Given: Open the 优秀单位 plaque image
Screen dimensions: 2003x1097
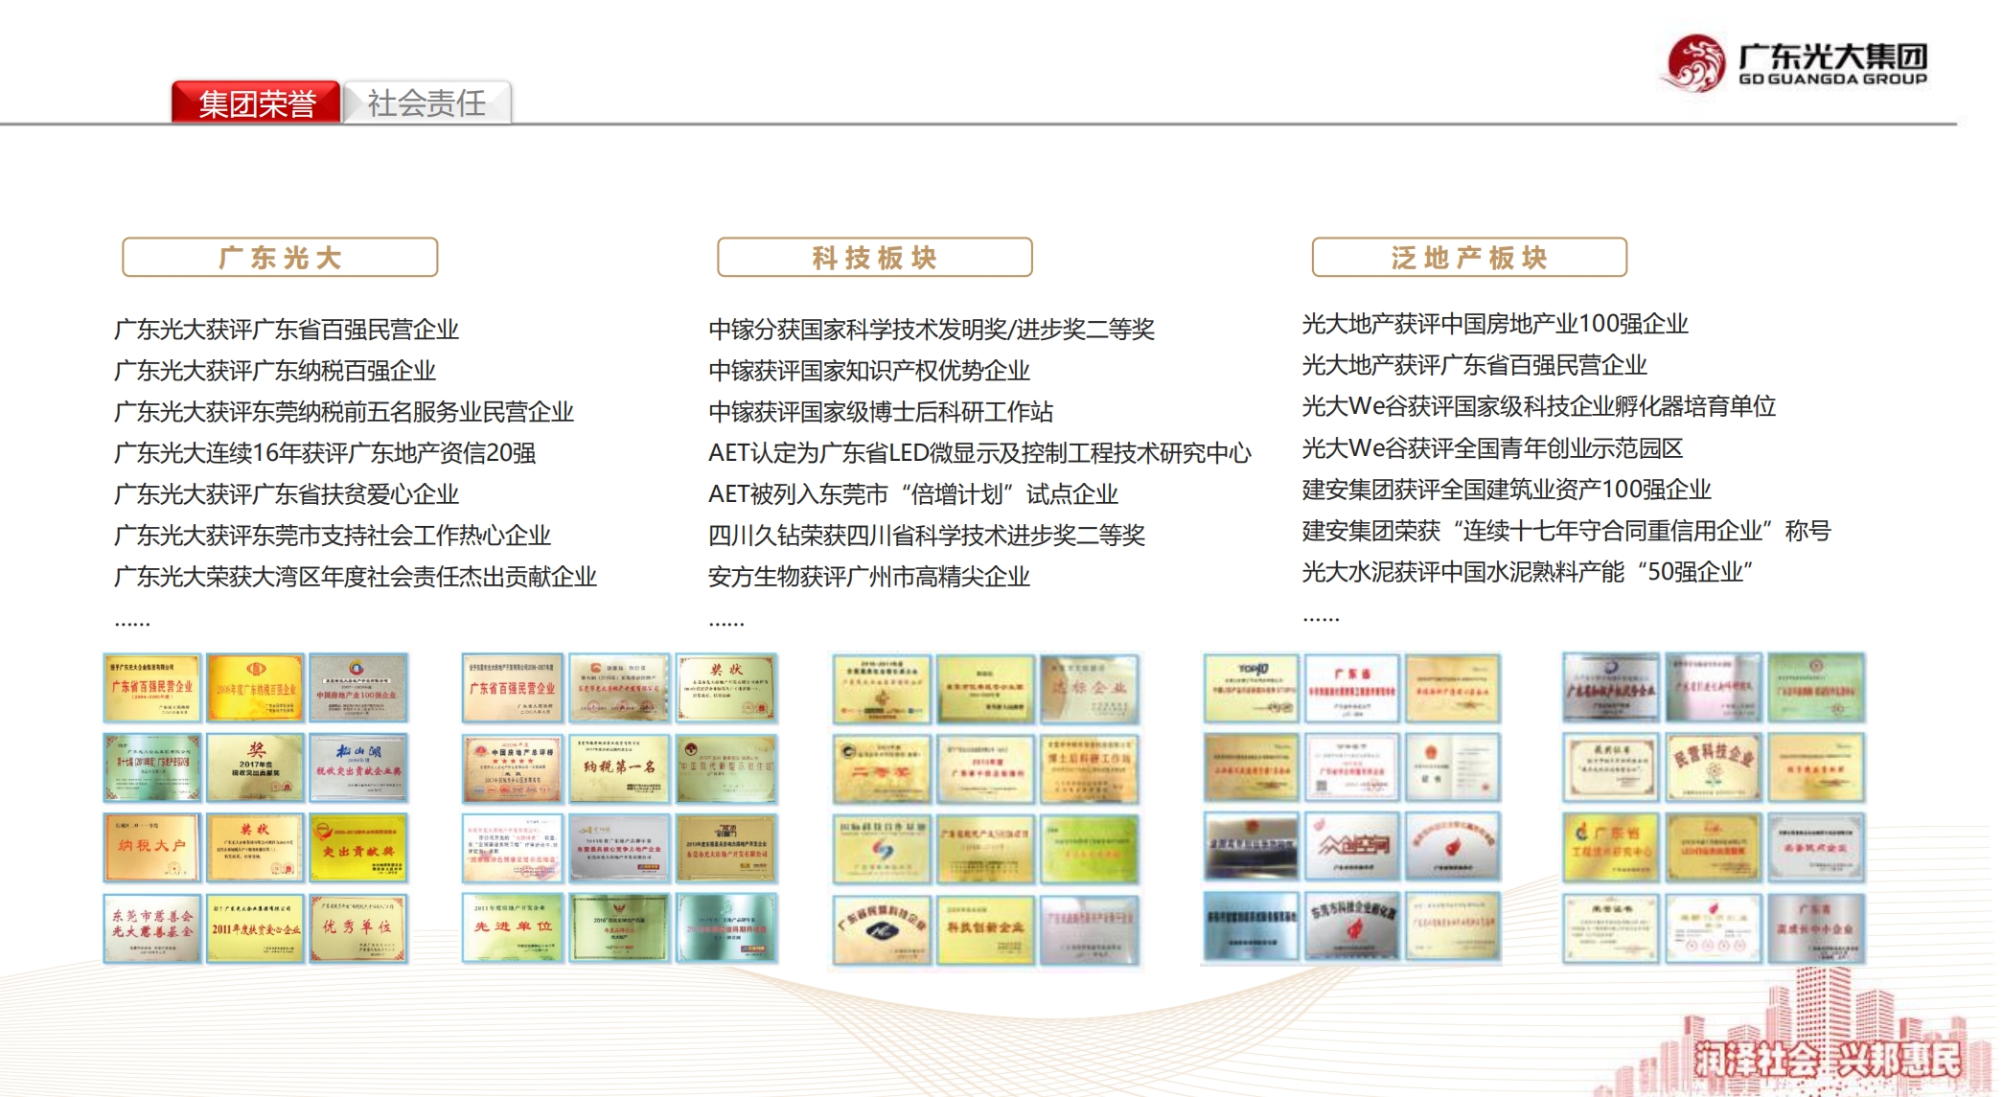Looking at the screenshot, I should [357, 927].
